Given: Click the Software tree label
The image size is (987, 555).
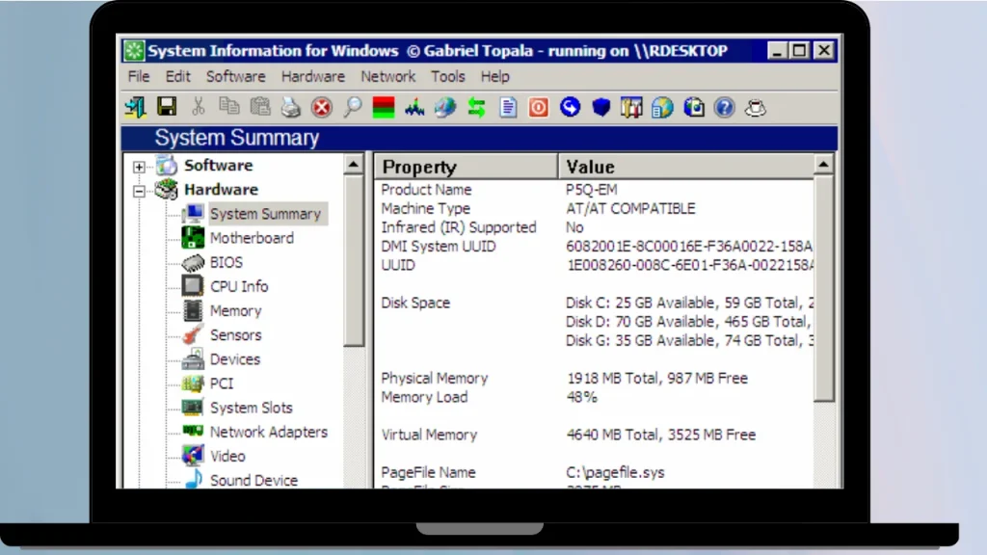Looking at the screenshot, I should tap(219, 166).
